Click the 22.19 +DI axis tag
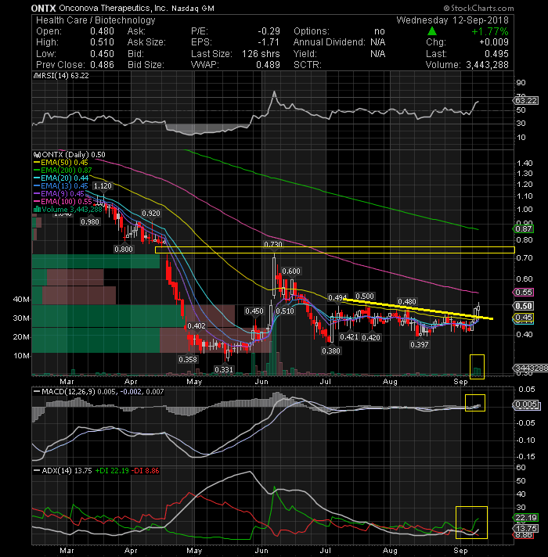The image size is (548, 557). 526,517
